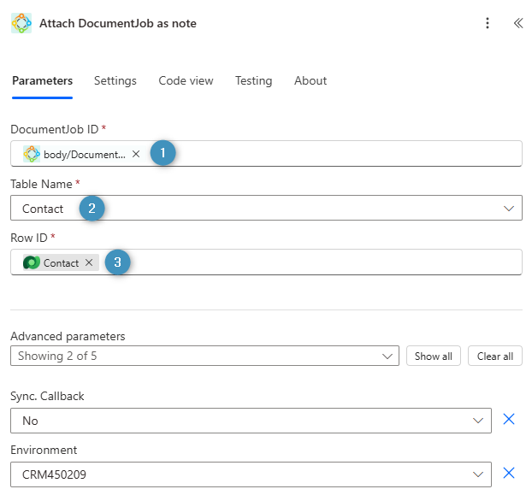Expand the Sync. Callback dropdown
The image size is (532, 495).
[x=478, y=421]
